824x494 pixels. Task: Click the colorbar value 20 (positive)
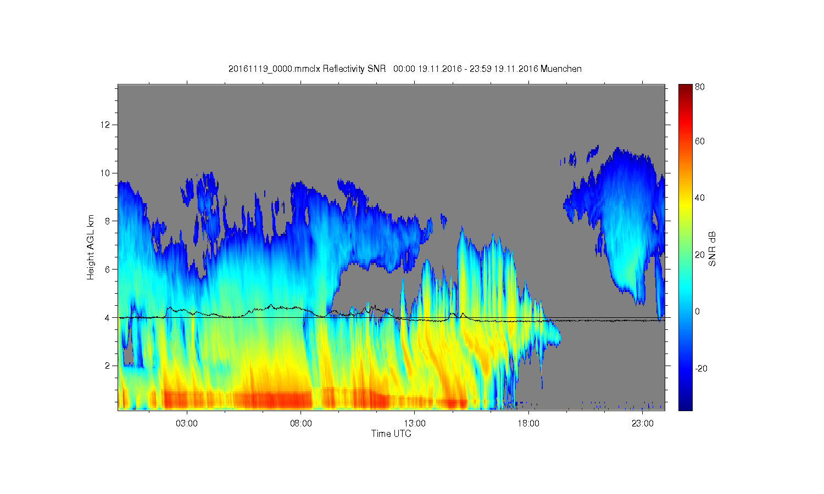tap(700, 255)
